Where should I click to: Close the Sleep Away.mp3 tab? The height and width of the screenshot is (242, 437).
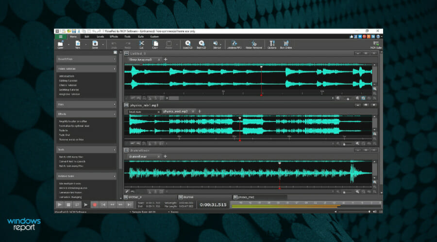click(x=159, y=60)
